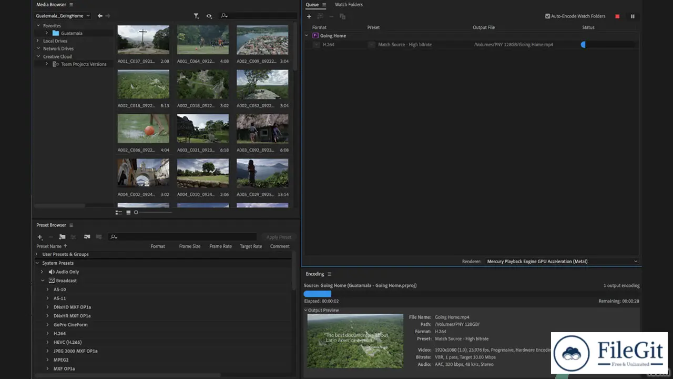Open the Preset Browser panel menu icon
673x379 pixels.
[71, 225]
